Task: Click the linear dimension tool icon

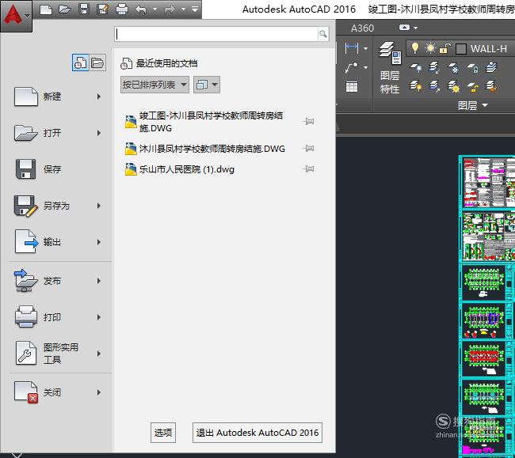Action: coord(352,48)
